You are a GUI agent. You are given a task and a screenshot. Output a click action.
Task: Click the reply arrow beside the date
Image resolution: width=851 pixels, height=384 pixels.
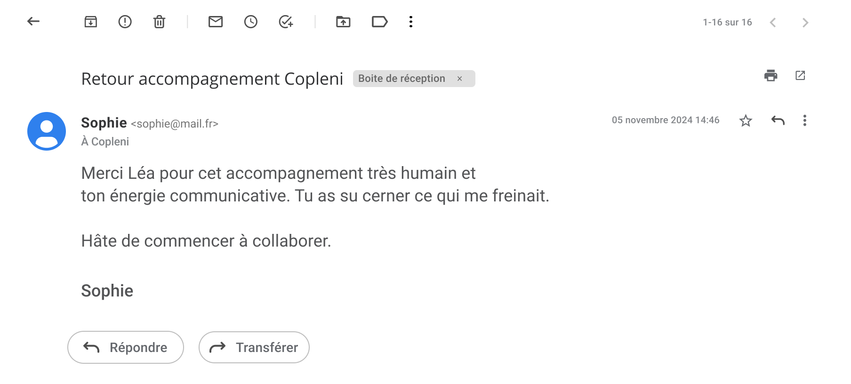pos(778,120)
